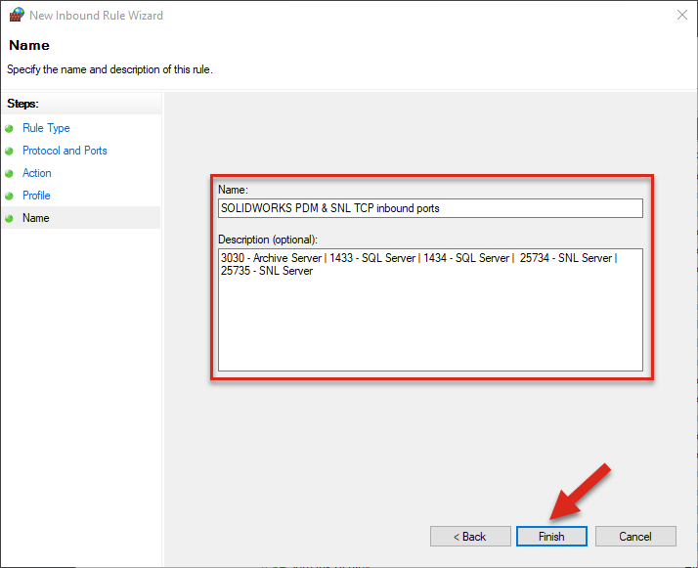
Task: Close the wizard window with X
Action: click(x=682, y=15)
